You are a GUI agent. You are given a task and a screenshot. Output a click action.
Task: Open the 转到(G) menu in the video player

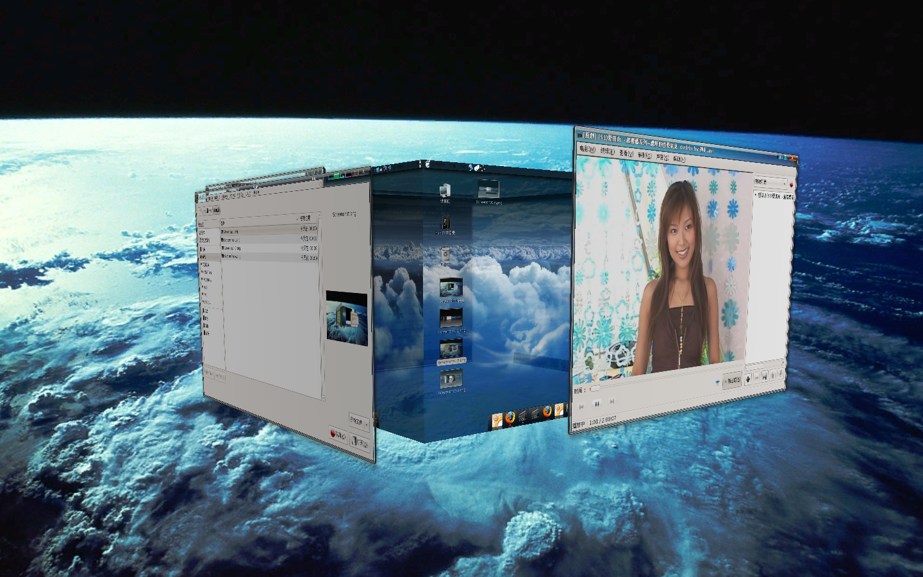644,156
